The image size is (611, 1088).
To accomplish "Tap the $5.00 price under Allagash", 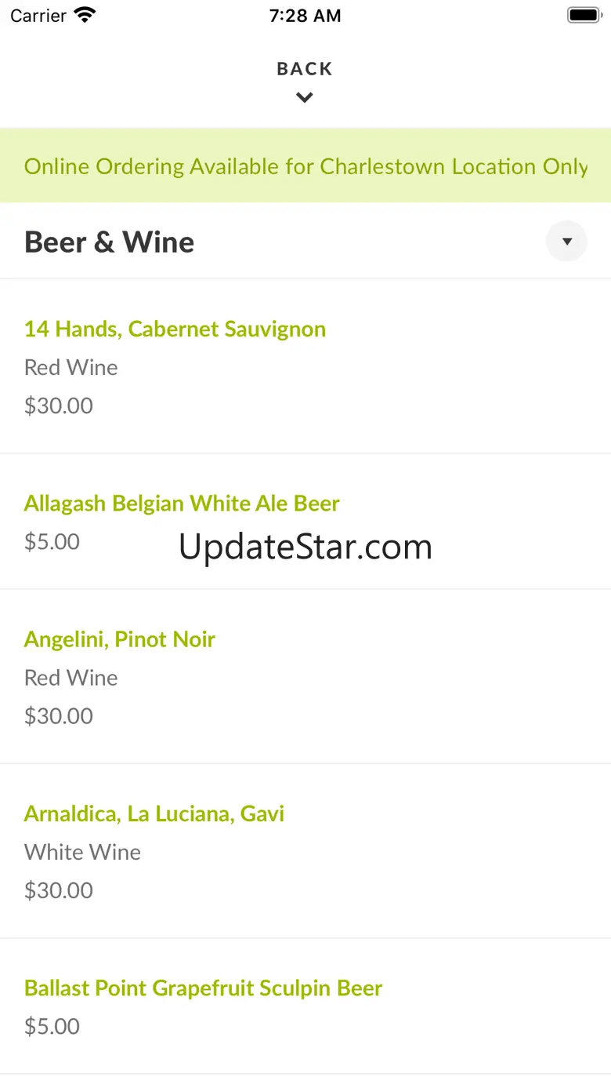I will coord(52,541).
